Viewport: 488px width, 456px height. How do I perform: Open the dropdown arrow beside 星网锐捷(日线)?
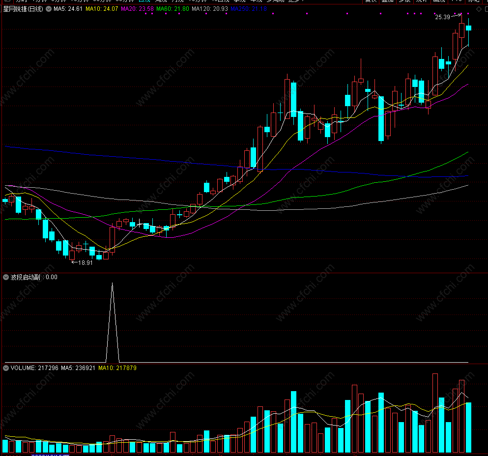coord(49,9)
